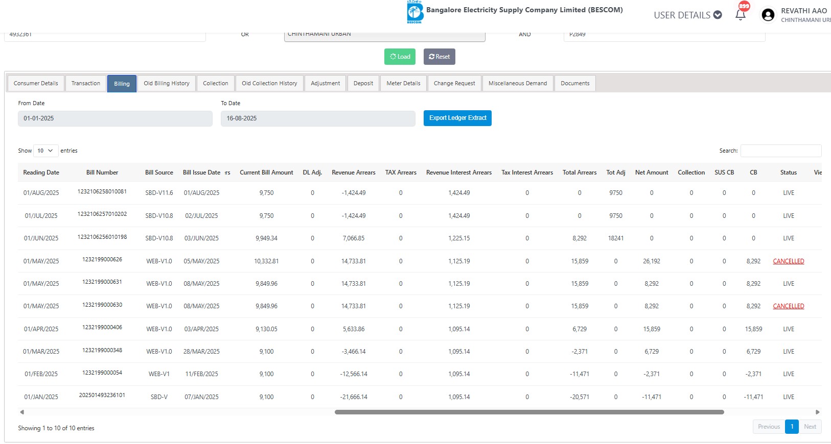Click the From Date input field
Image resolution: width=831 pixels, height=444 pixels.
(115, 118)
